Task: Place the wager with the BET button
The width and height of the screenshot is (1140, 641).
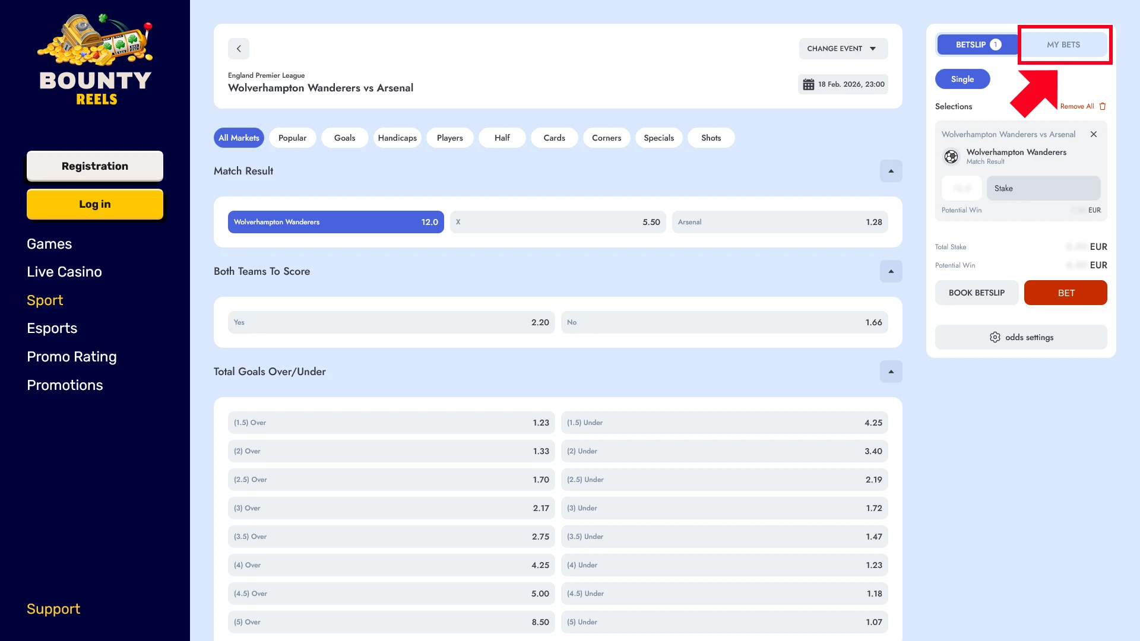Action: [1065, 292]
